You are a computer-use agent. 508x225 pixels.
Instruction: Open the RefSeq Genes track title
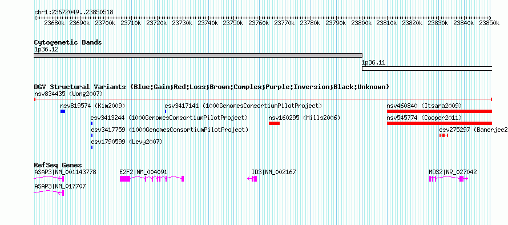click(x=58, y=166)
